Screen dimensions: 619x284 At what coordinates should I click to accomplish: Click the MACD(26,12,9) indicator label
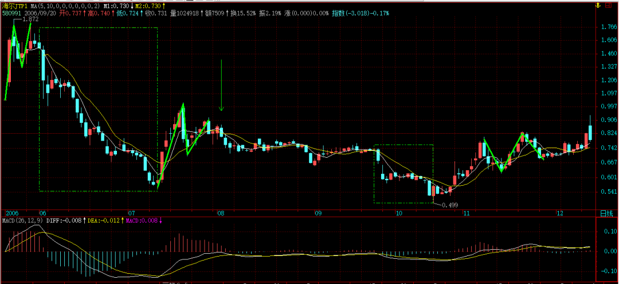(x=23, y=221)
